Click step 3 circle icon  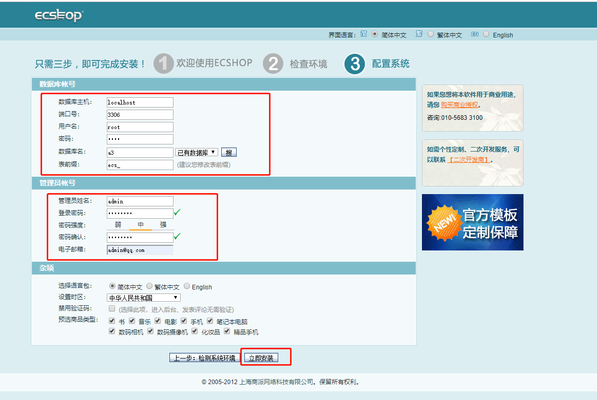(x=355, y=64)
